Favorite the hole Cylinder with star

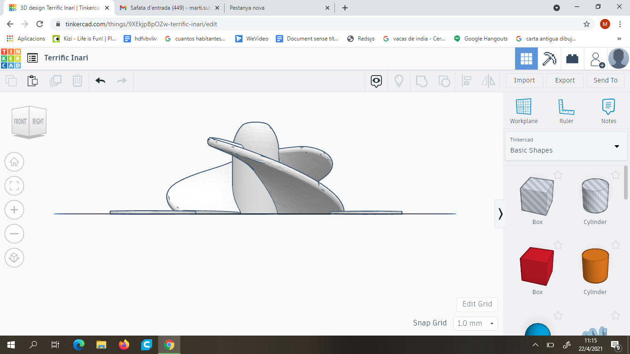point(616,175)
